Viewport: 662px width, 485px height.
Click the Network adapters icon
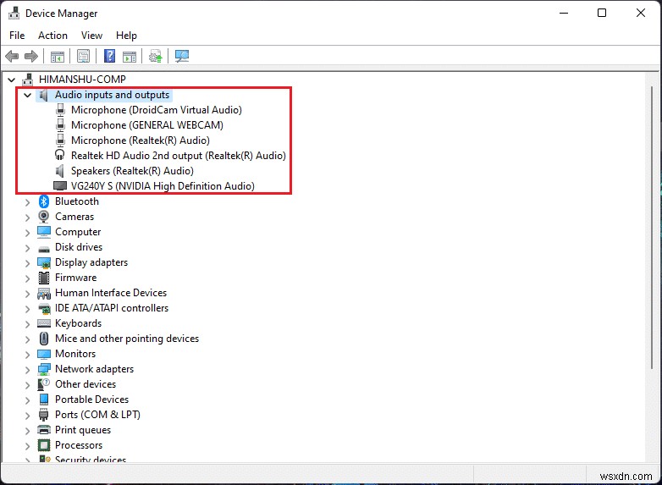tap(44, 369)
